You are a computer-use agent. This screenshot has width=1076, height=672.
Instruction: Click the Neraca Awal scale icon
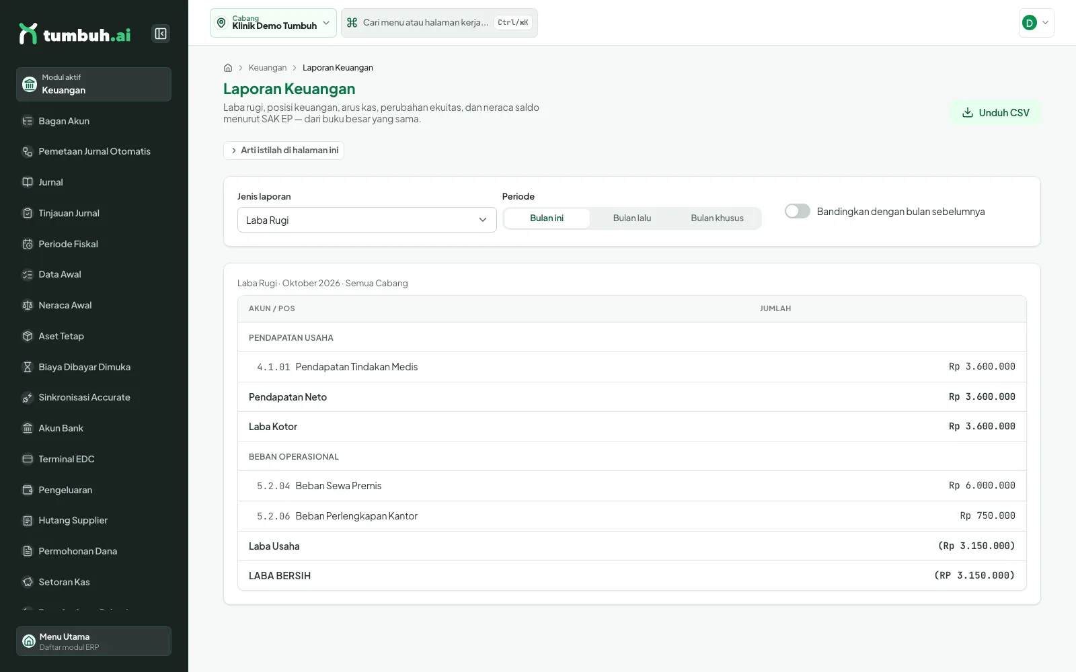pyautogui.click(x=28, y=305)
